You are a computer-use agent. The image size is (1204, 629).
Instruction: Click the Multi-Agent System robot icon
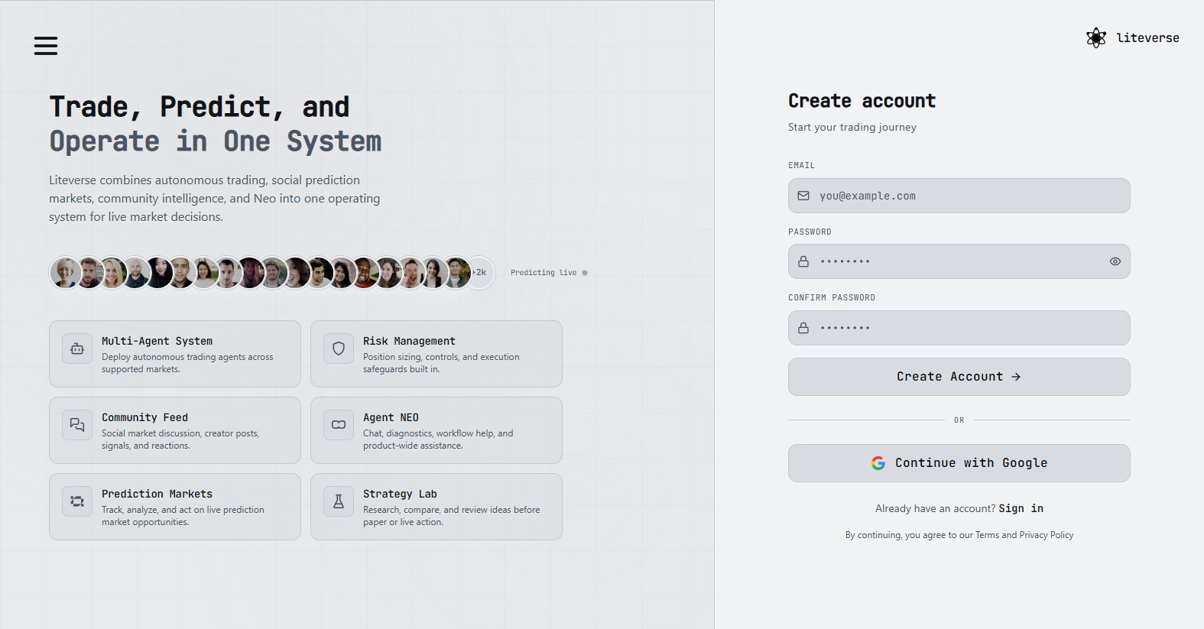[77, 349]
